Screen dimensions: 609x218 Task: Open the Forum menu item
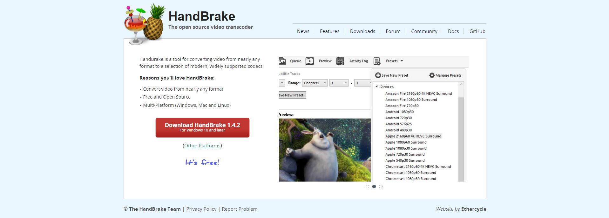tap(393, 31)
